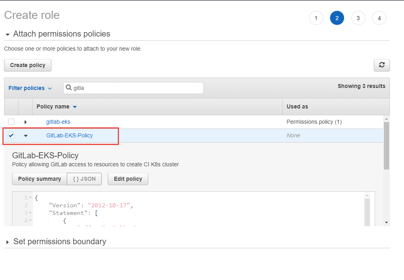Click the refresh policies icon button
This screenshot has width=404, height=280.
pyautogui.click(x=381, y=65)
